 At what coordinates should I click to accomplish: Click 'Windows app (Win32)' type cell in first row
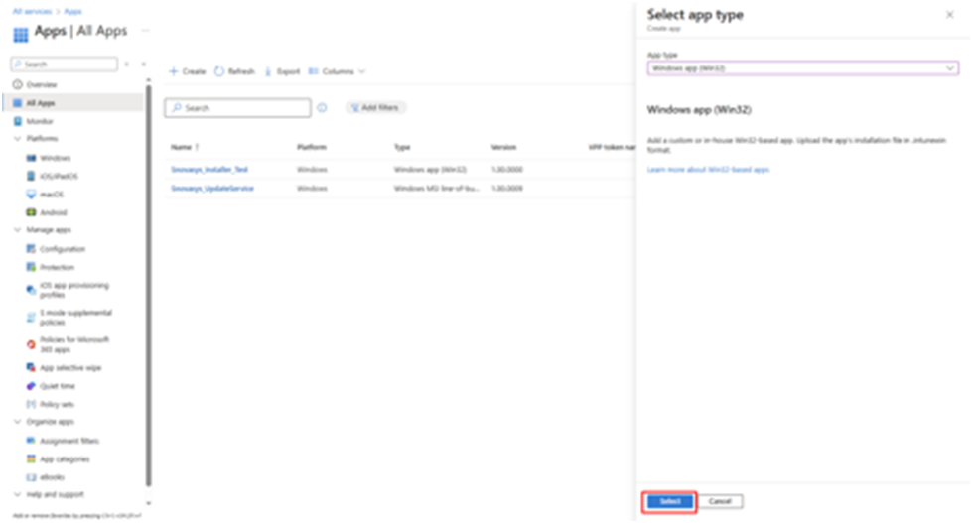pos(430,169)
